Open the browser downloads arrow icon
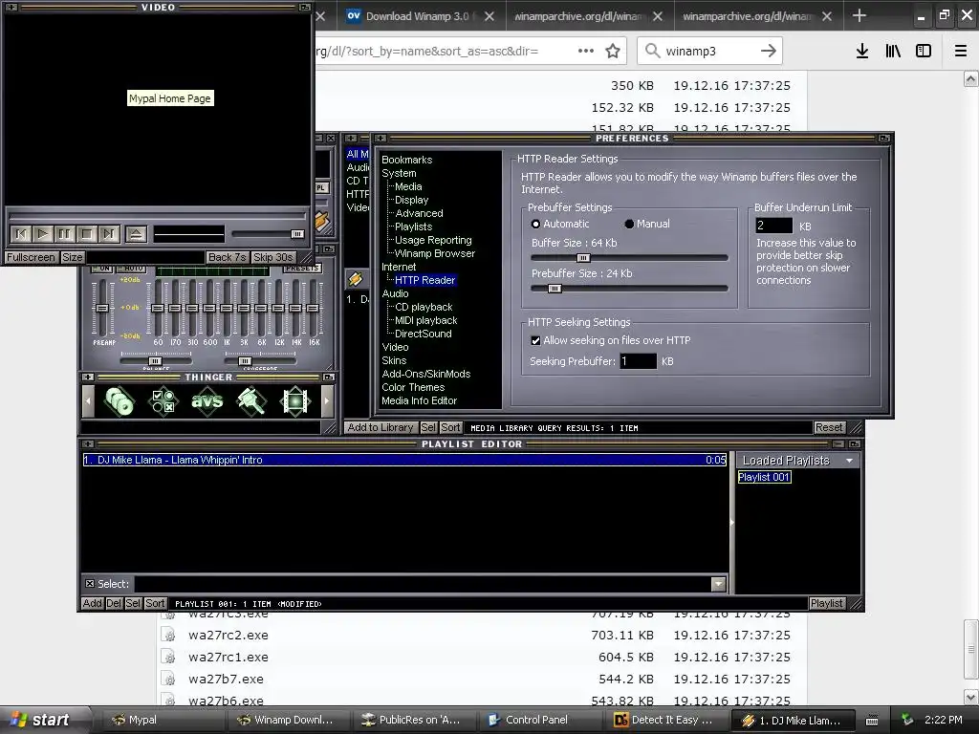The height and width of the screenshot is (734, 979). [862, 52]
